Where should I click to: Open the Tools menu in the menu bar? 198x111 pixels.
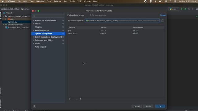click(72, 1)
